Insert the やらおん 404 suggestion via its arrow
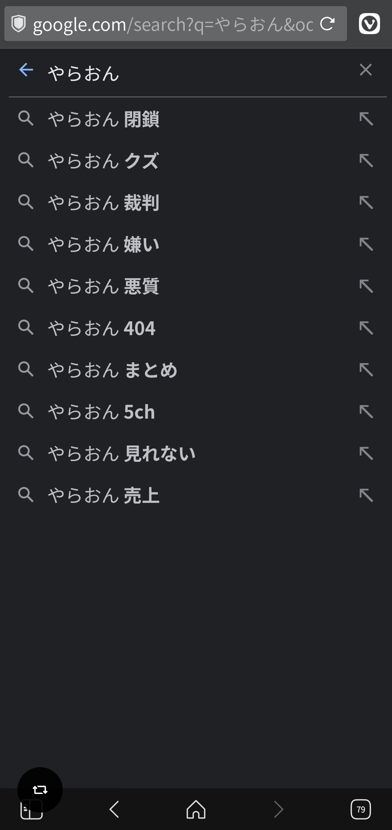The width and height of the screenshot is (392, 830). [x=366, y=328]
